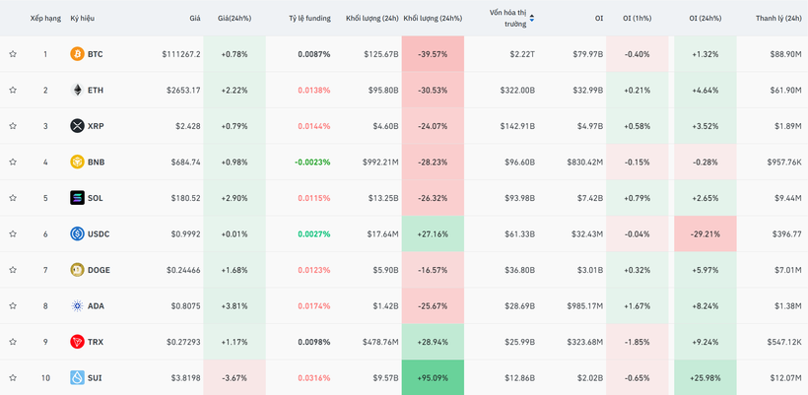
Task: Click the Cardano (ADA) coin icon
Action: (77, 305)
